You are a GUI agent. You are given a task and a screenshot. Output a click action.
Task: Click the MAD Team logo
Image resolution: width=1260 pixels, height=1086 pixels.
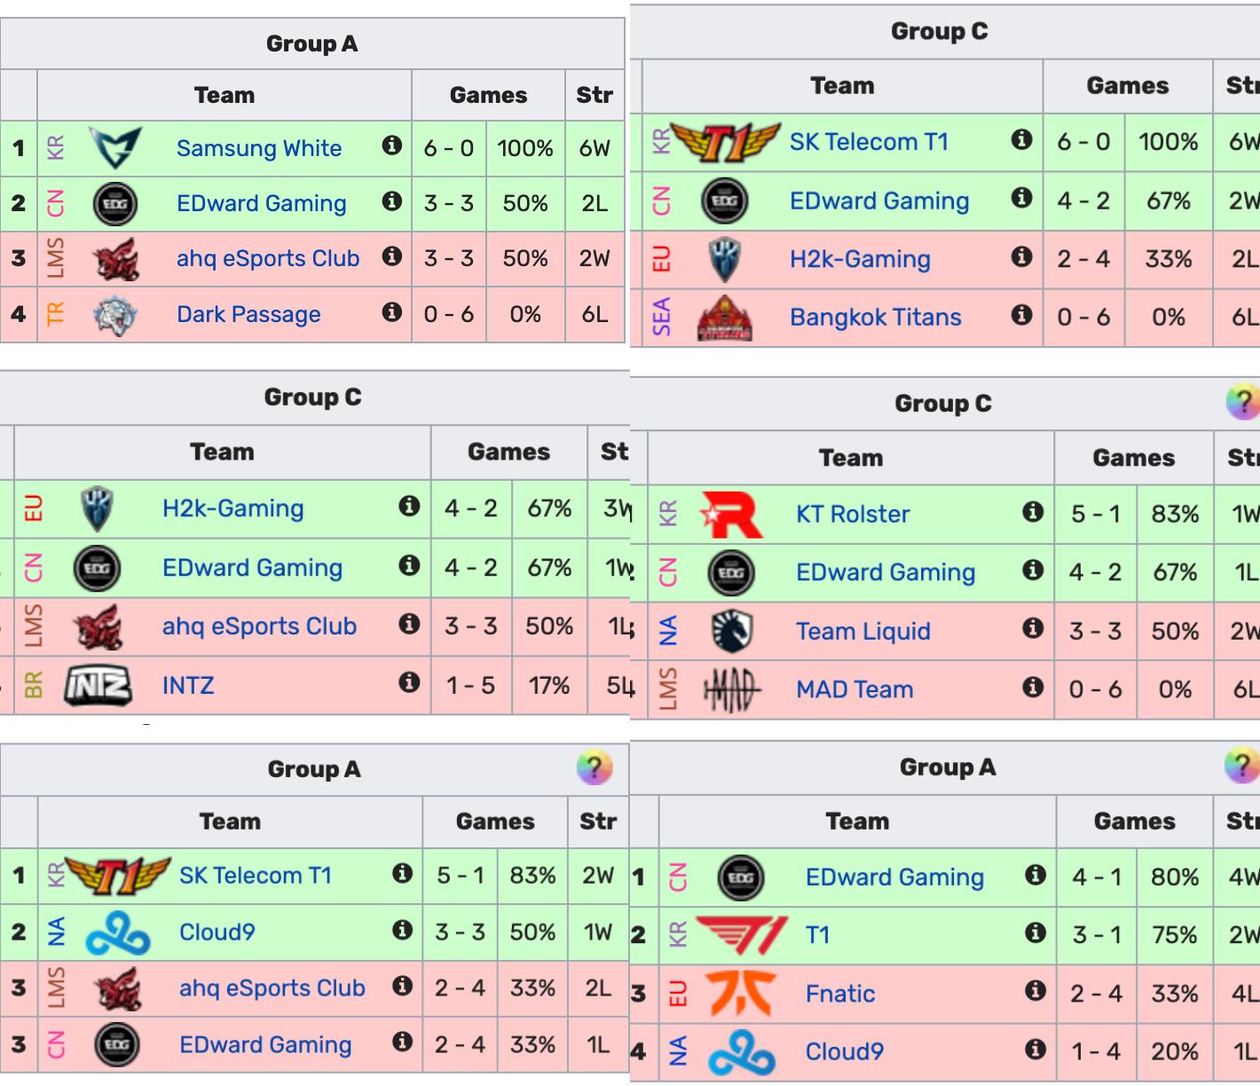click(733, 689)
